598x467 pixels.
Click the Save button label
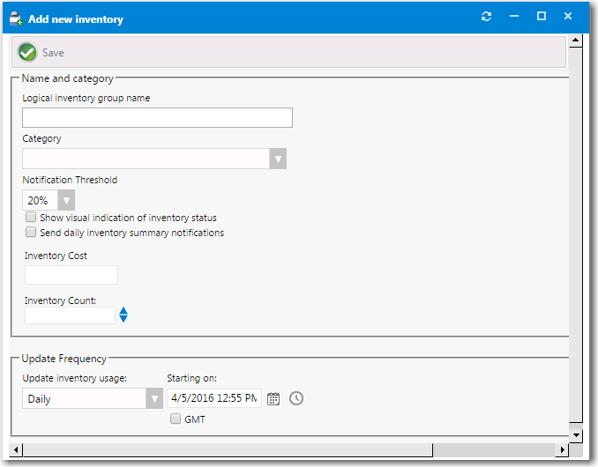(53, 53)
